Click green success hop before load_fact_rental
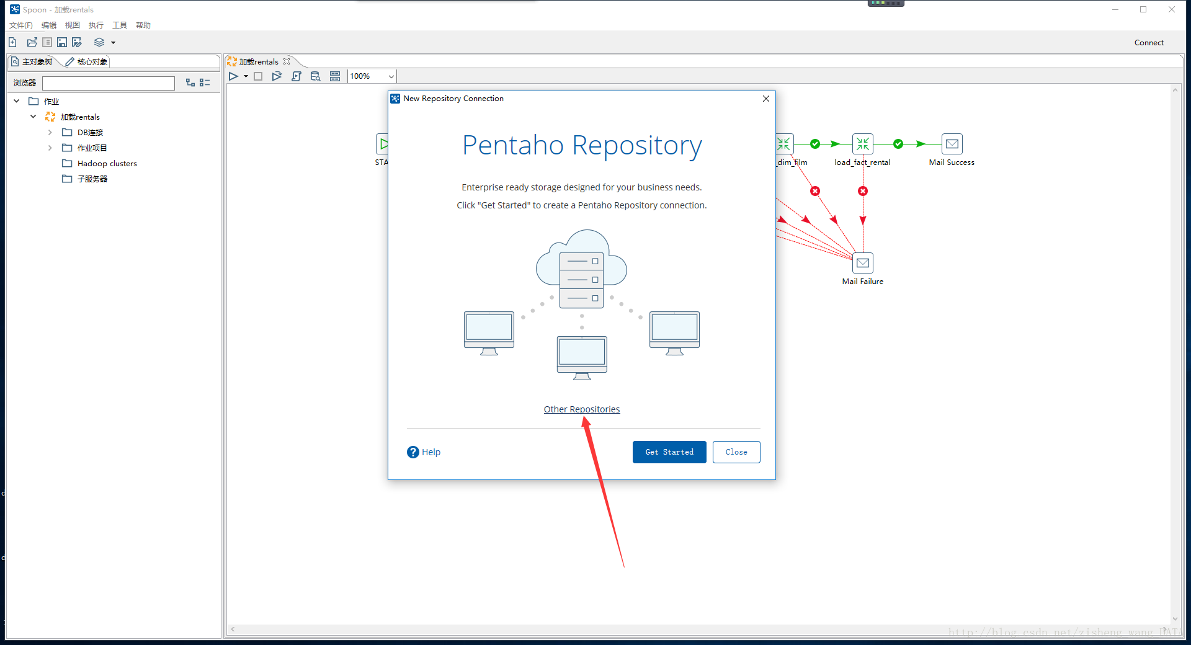 click(x=815, y=144)
